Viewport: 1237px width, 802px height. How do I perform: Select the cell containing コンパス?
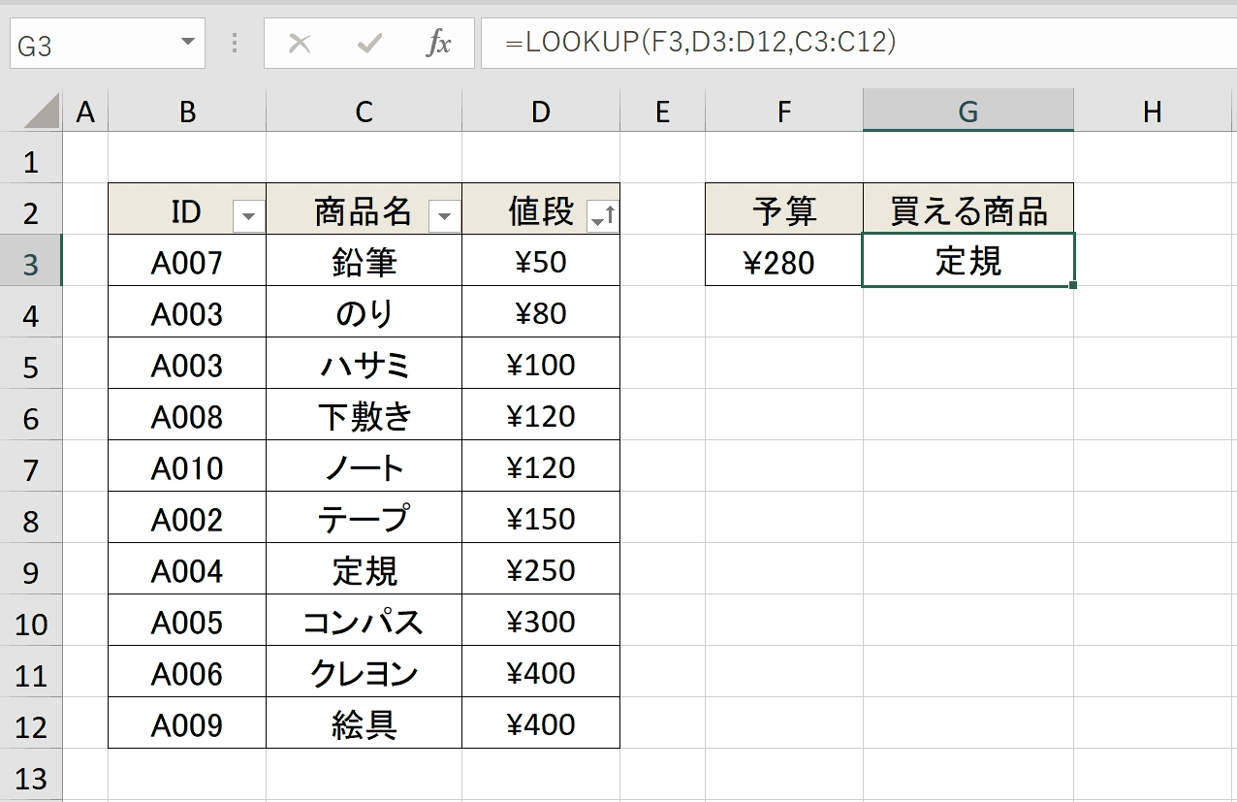click(364, 621)
